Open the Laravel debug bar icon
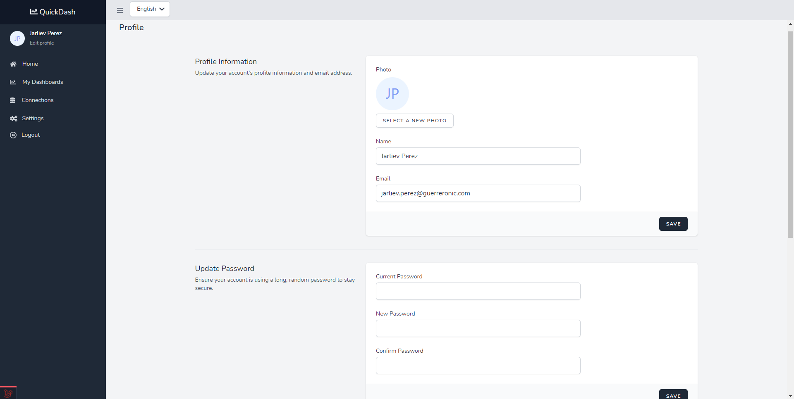This screenshot has width=794, height=399. (8, 393)
